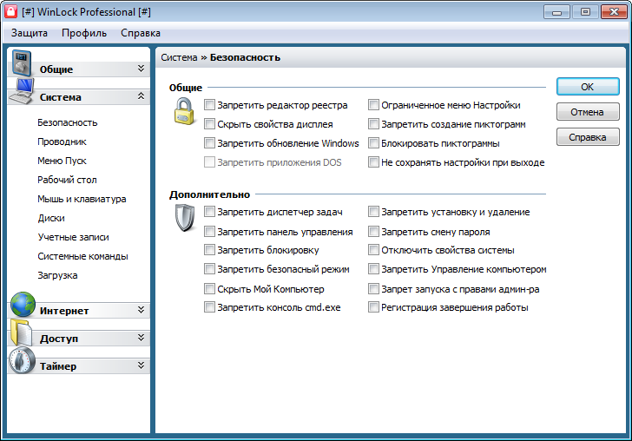Enable Запретить Управление компьютером checkbox
Viewport: 632px width, 441px height.
point(373,269)
